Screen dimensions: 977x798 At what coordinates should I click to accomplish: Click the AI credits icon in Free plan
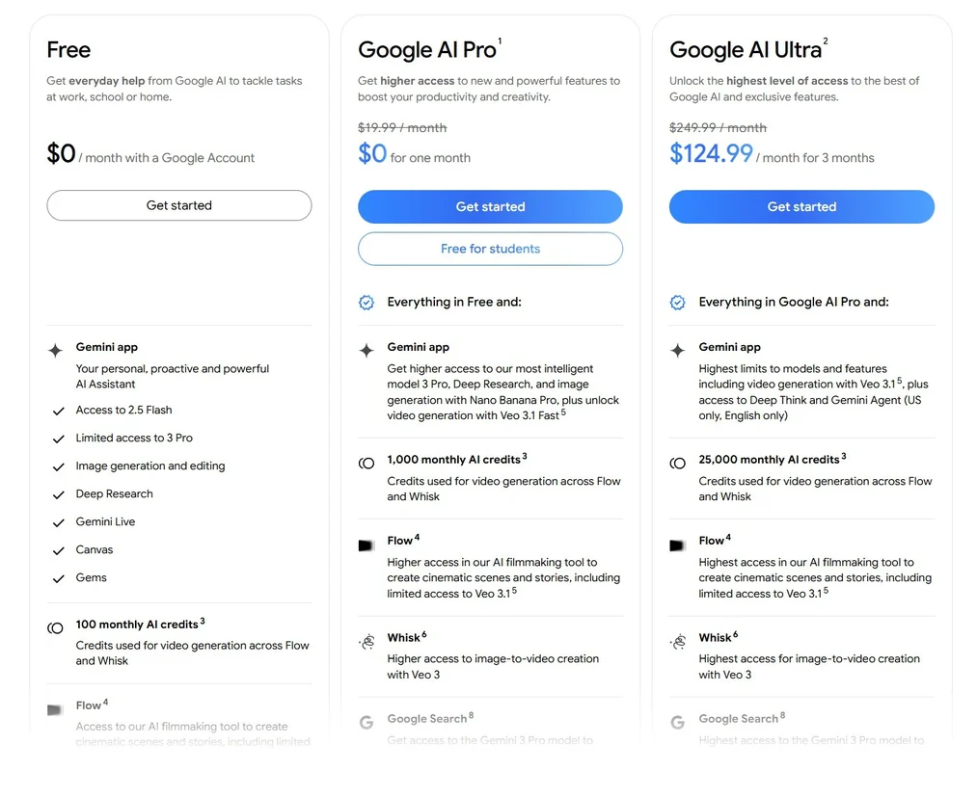click(56, 628)
